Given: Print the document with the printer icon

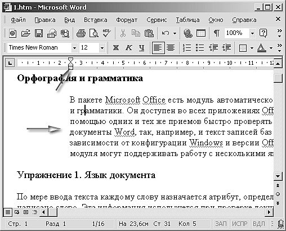Looking at the screenshot, I should tap(81, 34).
